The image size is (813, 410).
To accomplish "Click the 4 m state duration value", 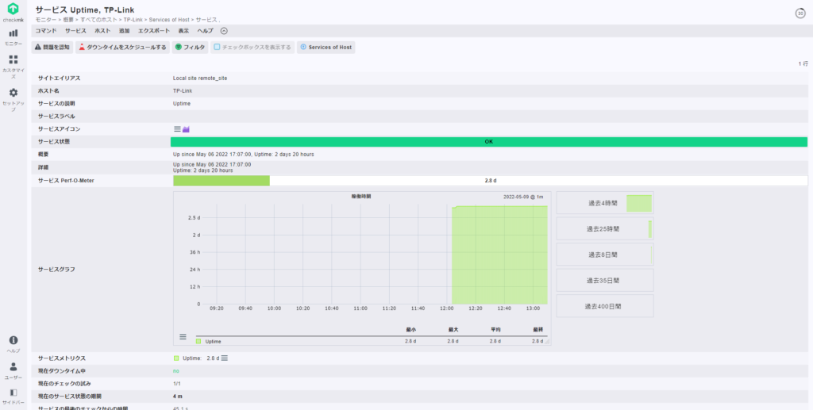I will (x=177, y=397).
